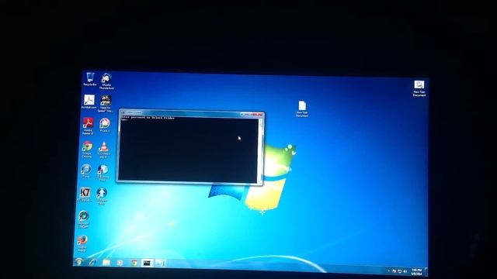Open the shortcut icon right of iTunes
The image size is (497, 279).
[103, 173]
